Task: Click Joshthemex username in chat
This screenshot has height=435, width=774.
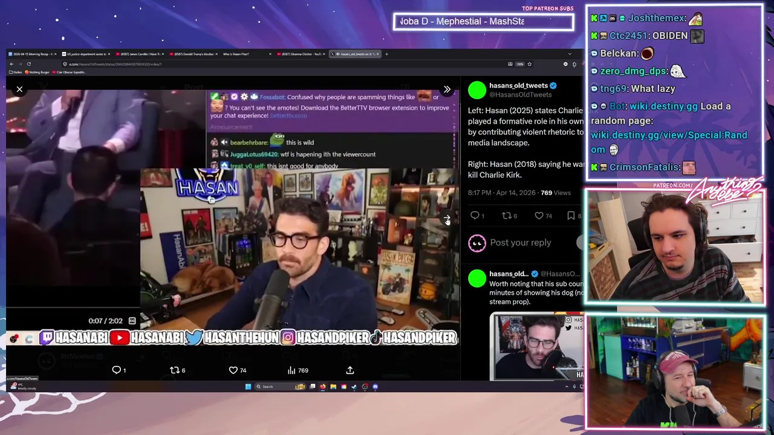Action: pos(656,19)
